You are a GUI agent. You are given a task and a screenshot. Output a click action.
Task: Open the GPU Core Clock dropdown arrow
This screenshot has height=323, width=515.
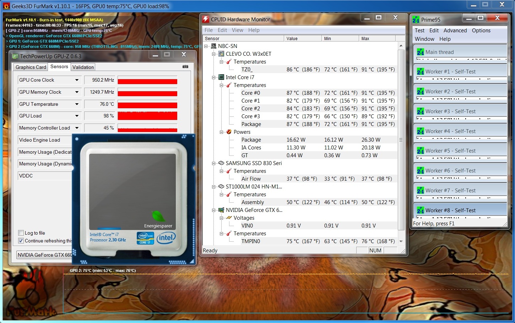click(77, 80)
